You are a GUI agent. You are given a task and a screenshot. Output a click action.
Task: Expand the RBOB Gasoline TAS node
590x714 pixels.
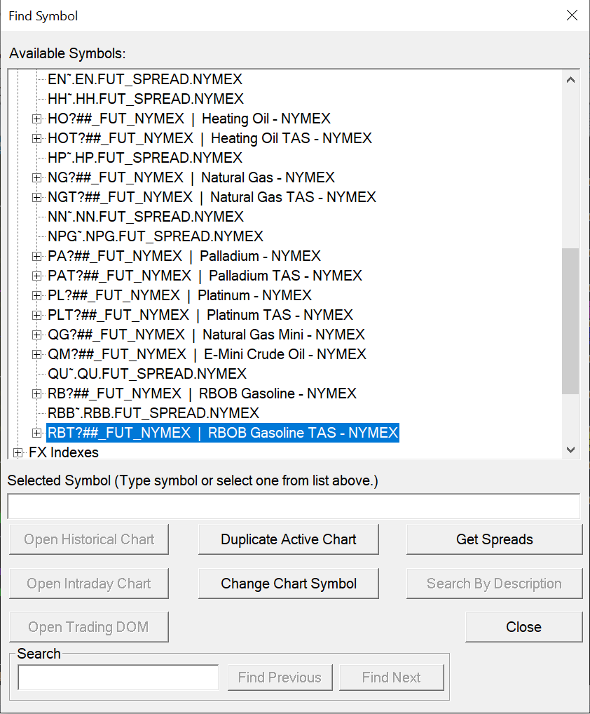pyautogui.click(x=37, y=433)
